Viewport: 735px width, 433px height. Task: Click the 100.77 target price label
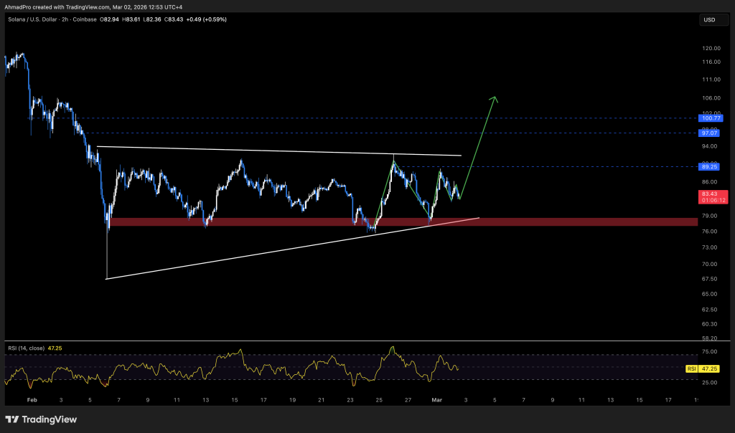tap(710, 118)
